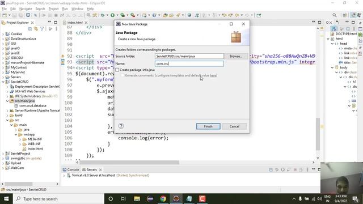Image resolution: width=363 pixels, height=204 pixels.
Task: Click the Project Explorer horizontal scrollbar
Action: tap(19, 184)
